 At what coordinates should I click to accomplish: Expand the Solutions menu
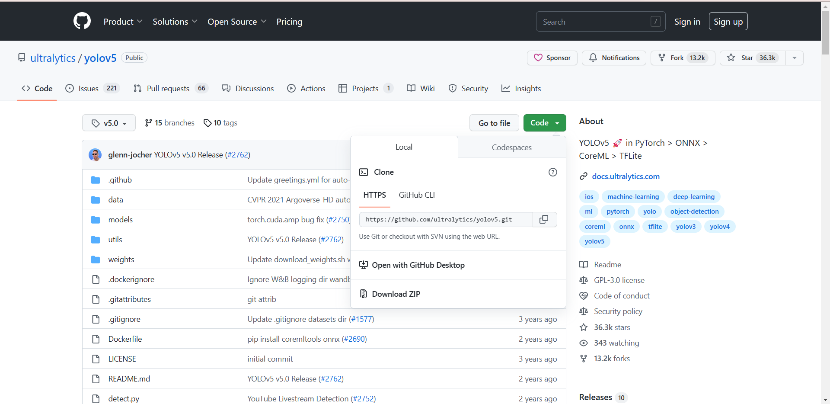(175, 22)
